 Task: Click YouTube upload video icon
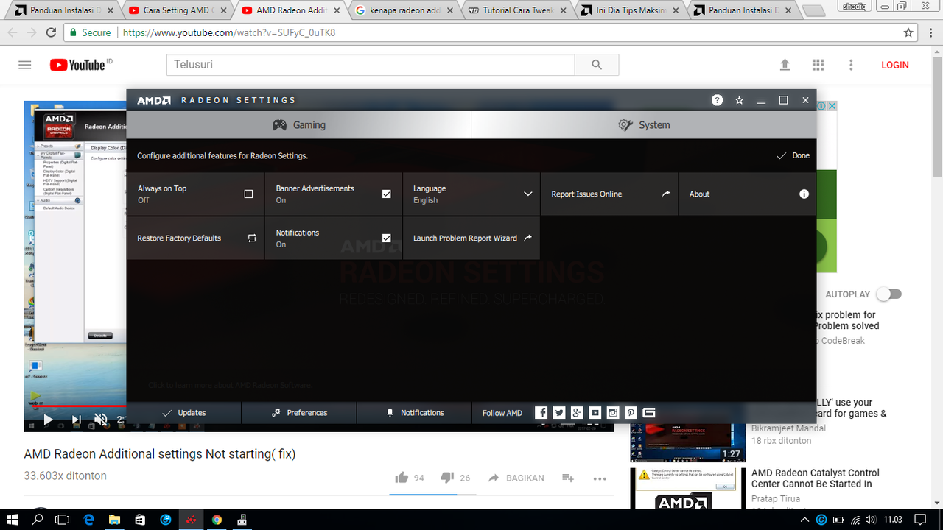[785, 65]
